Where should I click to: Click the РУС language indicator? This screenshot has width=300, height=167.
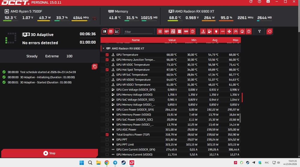(x=267, y=163)
